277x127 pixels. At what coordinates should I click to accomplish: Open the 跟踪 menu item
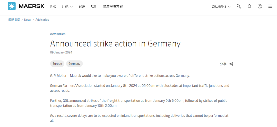coord(82,6)
